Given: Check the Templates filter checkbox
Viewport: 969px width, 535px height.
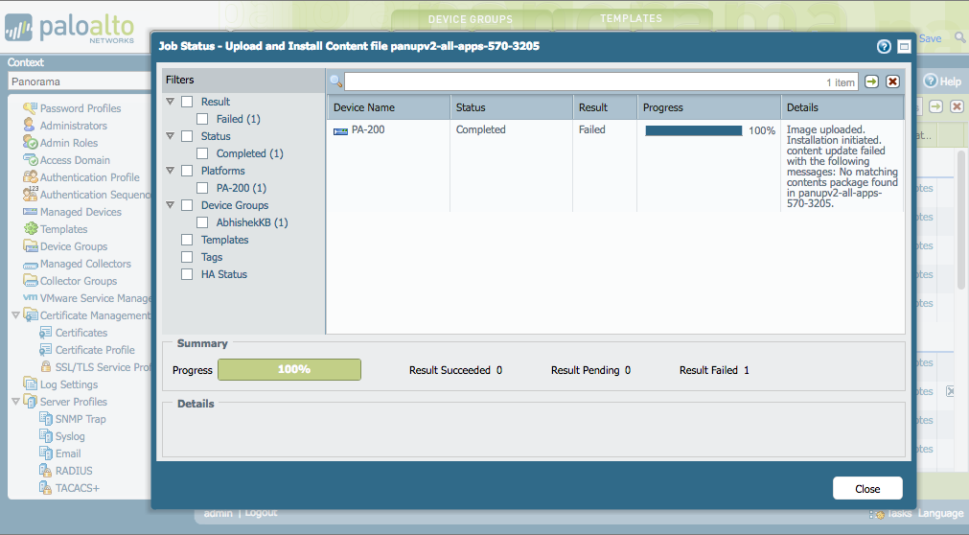Looking at the screenshot, I should [x=187, y=240].
